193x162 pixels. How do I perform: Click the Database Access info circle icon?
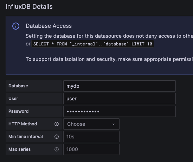coord(16,26)
